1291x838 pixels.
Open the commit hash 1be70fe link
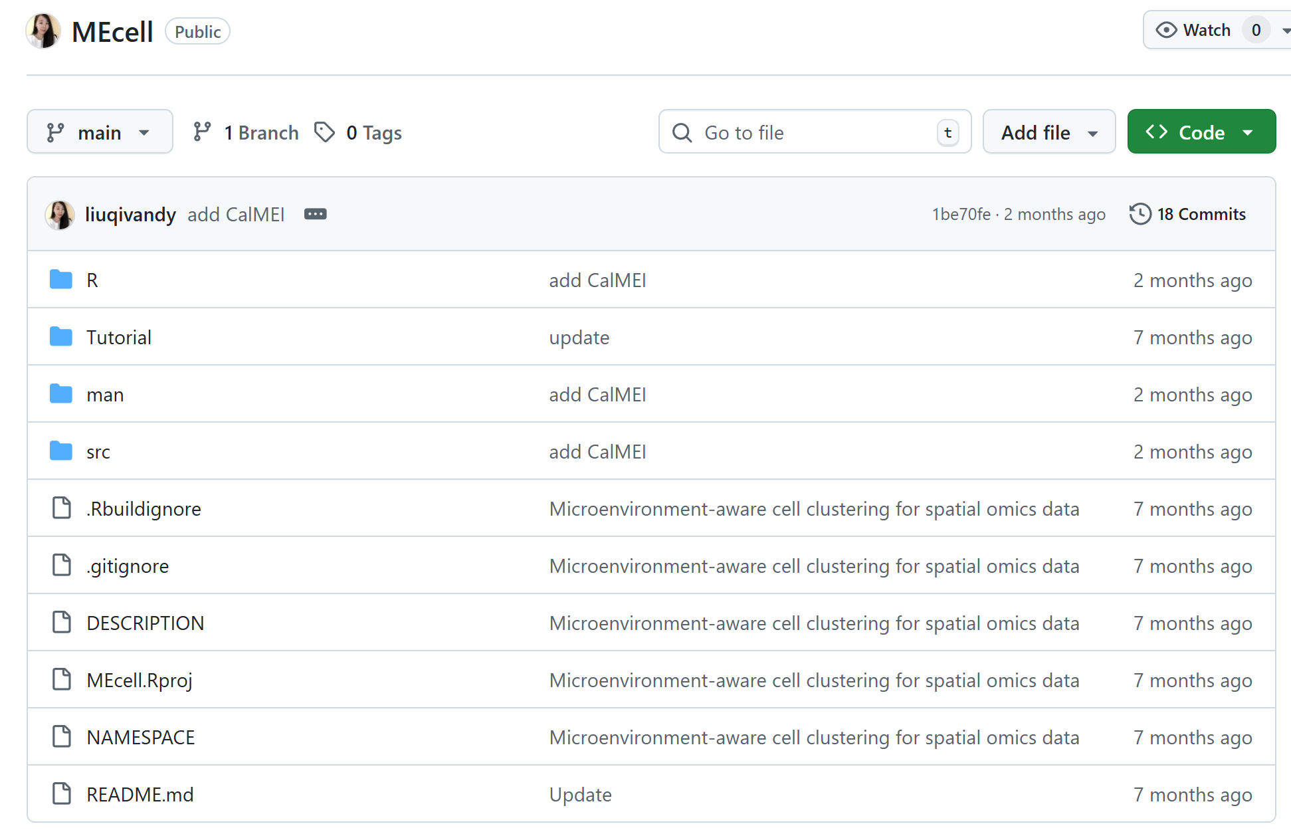click(961, 214)
